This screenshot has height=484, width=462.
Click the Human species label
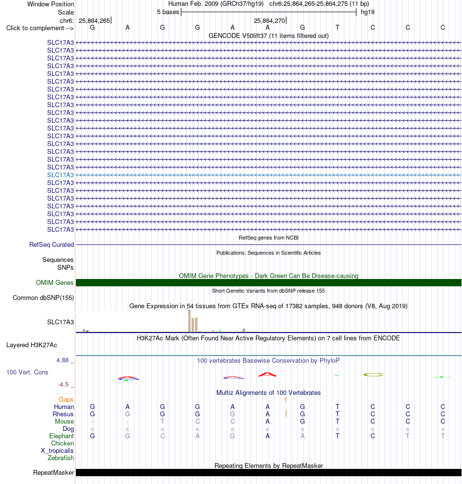pos(64,407)
